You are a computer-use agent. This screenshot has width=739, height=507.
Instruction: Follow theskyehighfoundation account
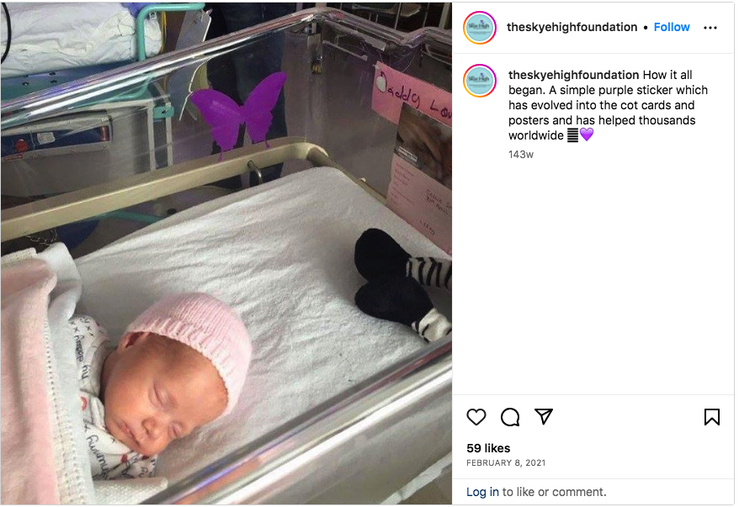[x=672, y=27]
